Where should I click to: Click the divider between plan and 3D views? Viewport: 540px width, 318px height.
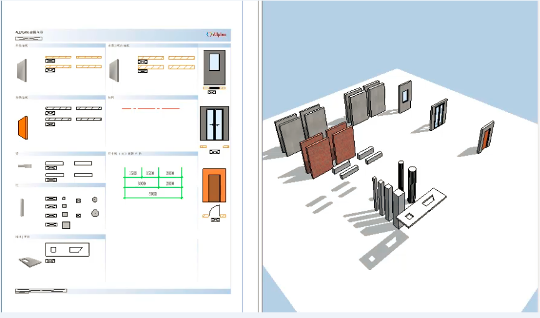click(x=251, y=156)
